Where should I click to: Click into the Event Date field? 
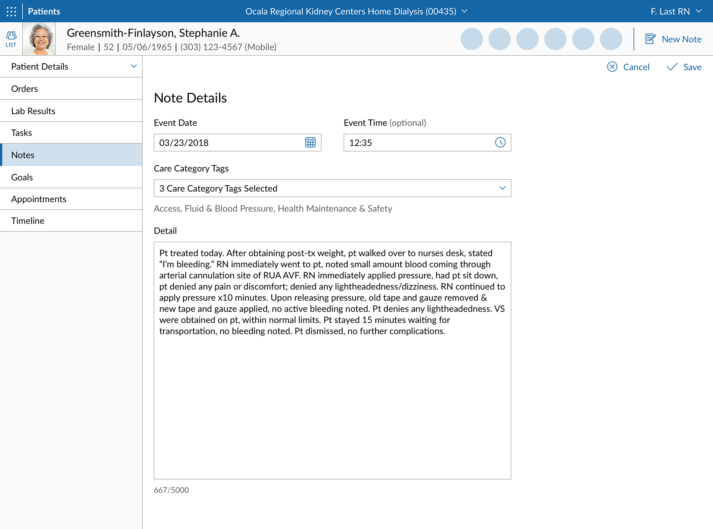[237, 143]
